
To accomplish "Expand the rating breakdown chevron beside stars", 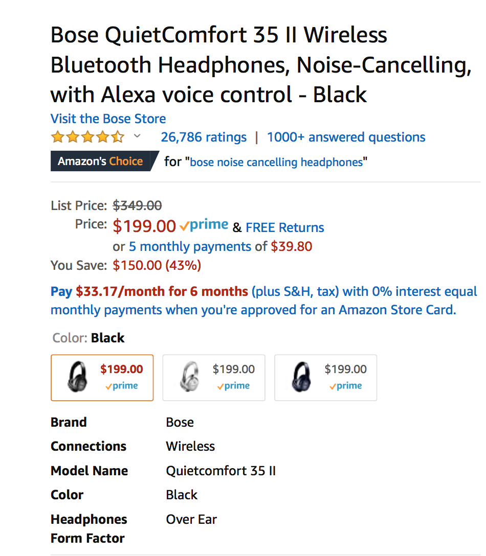I will point(137,136).
